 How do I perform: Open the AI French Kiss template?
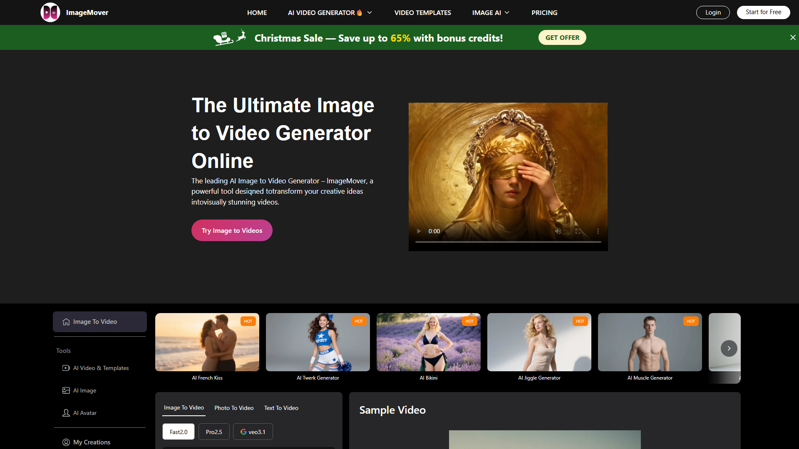(x=207, y=342)
